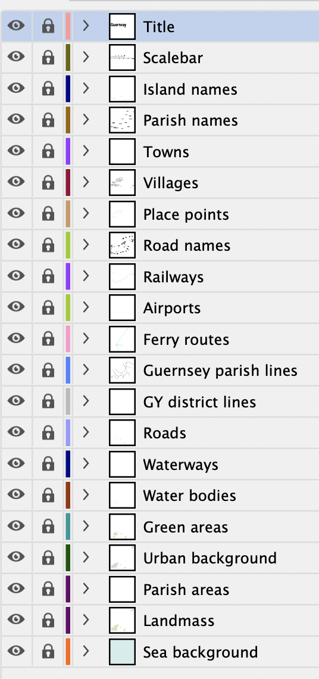319x679 pixels.
Task: Click the Sea background layer thumbnail
Action: tap(122, 652)
